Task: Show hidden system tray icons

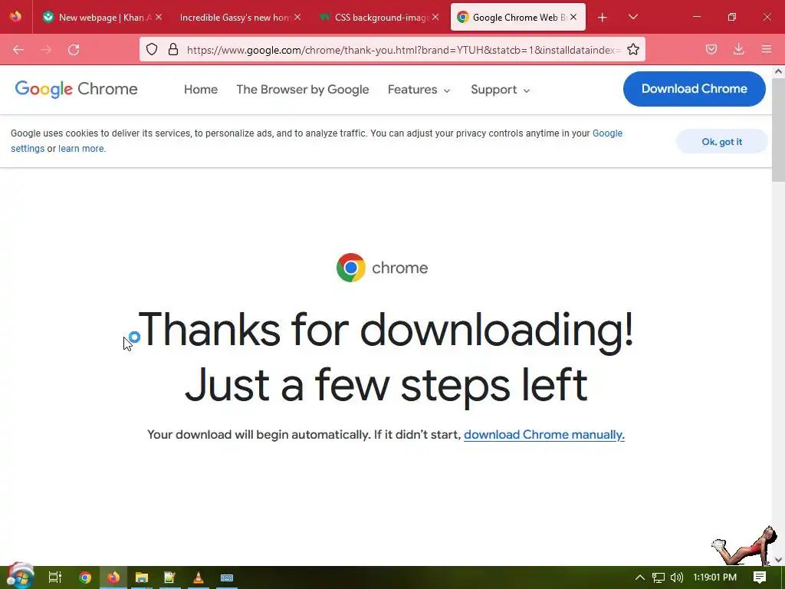Action: click(x=639, y=577)
